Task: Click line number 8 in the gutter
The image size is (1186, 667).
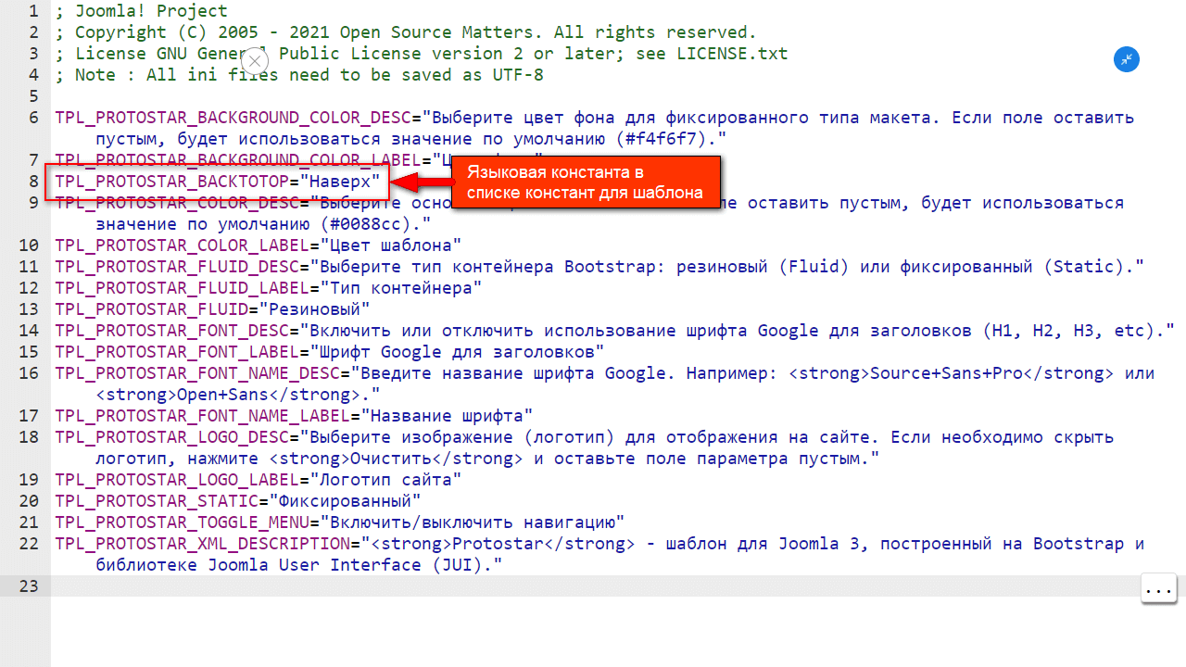Action: point(33,182)
